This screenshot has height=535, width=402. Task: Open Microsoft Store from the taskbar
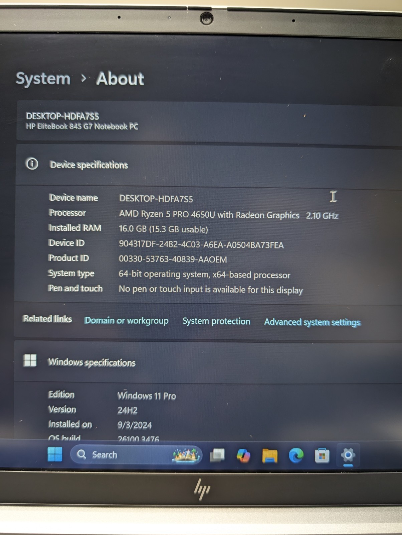(x=322, y=456)
